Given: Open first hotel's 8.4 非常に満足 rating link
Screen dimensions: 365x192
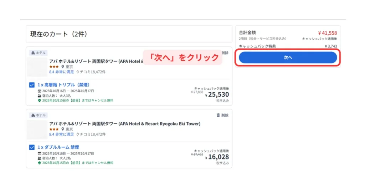Looking at the screenshot, I should (61, 72).
